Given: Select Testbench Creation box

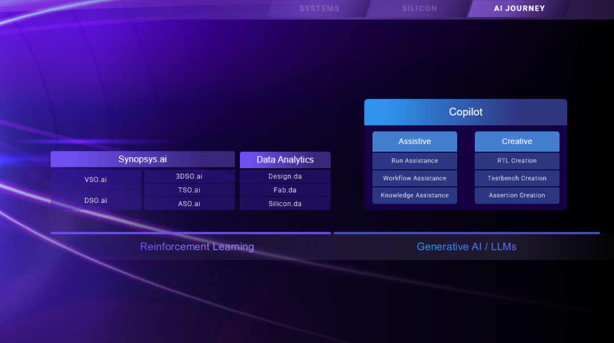Looking at the screenshot, I should pyautogui.click(x=517, y=178).
